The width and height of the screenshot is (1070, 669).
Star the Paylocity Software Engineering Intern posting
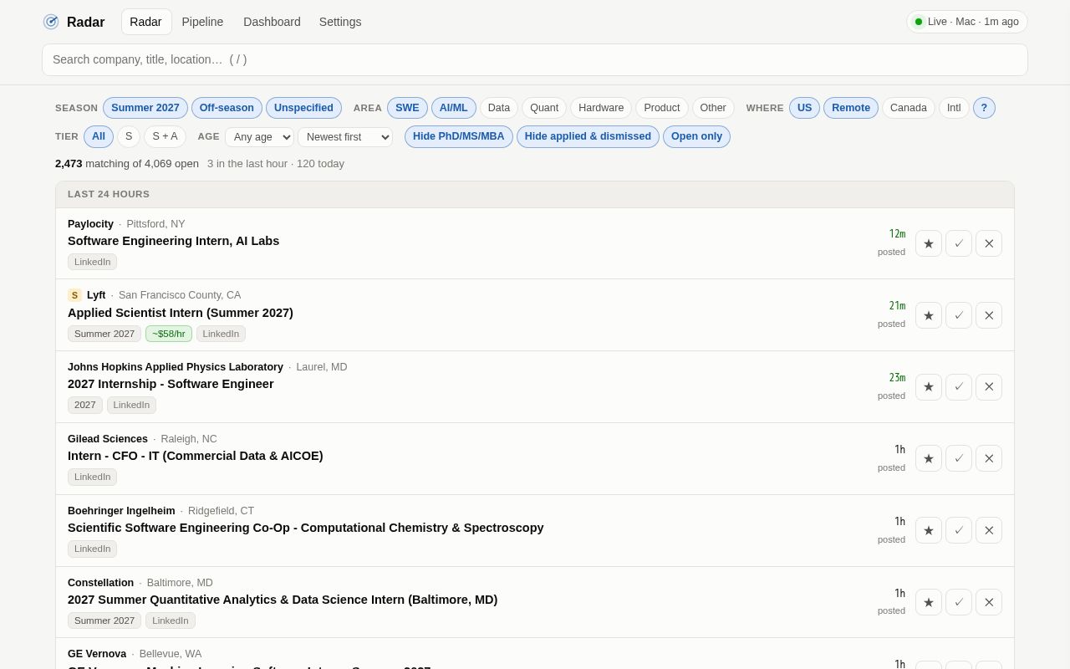pos(929,243)
